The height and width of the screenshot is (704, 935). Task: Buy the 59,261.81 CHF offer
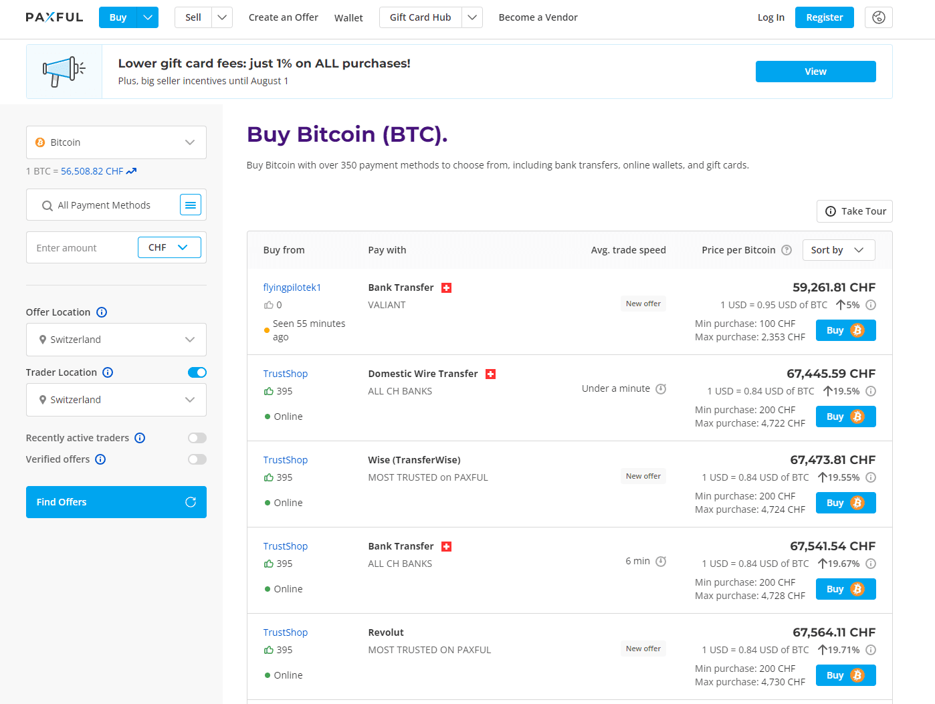(846, 330)
